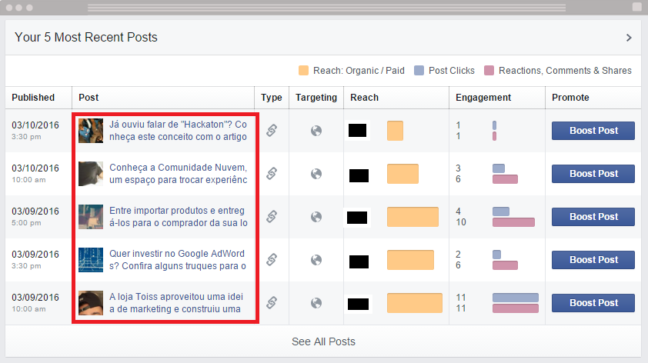
Task: Click date 03/10/2016 10:00 am
Action: pyautogui.click(x=35, y=174)
